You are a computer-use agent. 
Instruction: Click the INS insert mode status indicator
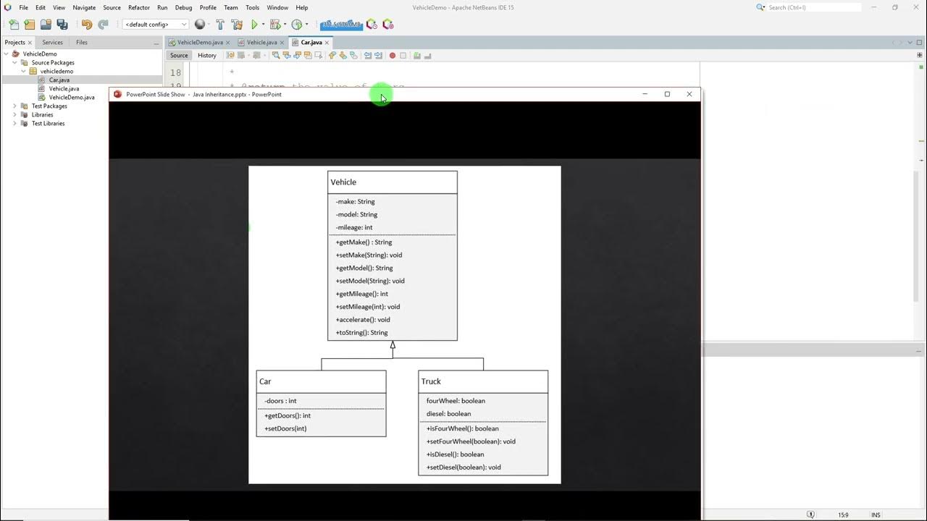(x=876, y=515)
